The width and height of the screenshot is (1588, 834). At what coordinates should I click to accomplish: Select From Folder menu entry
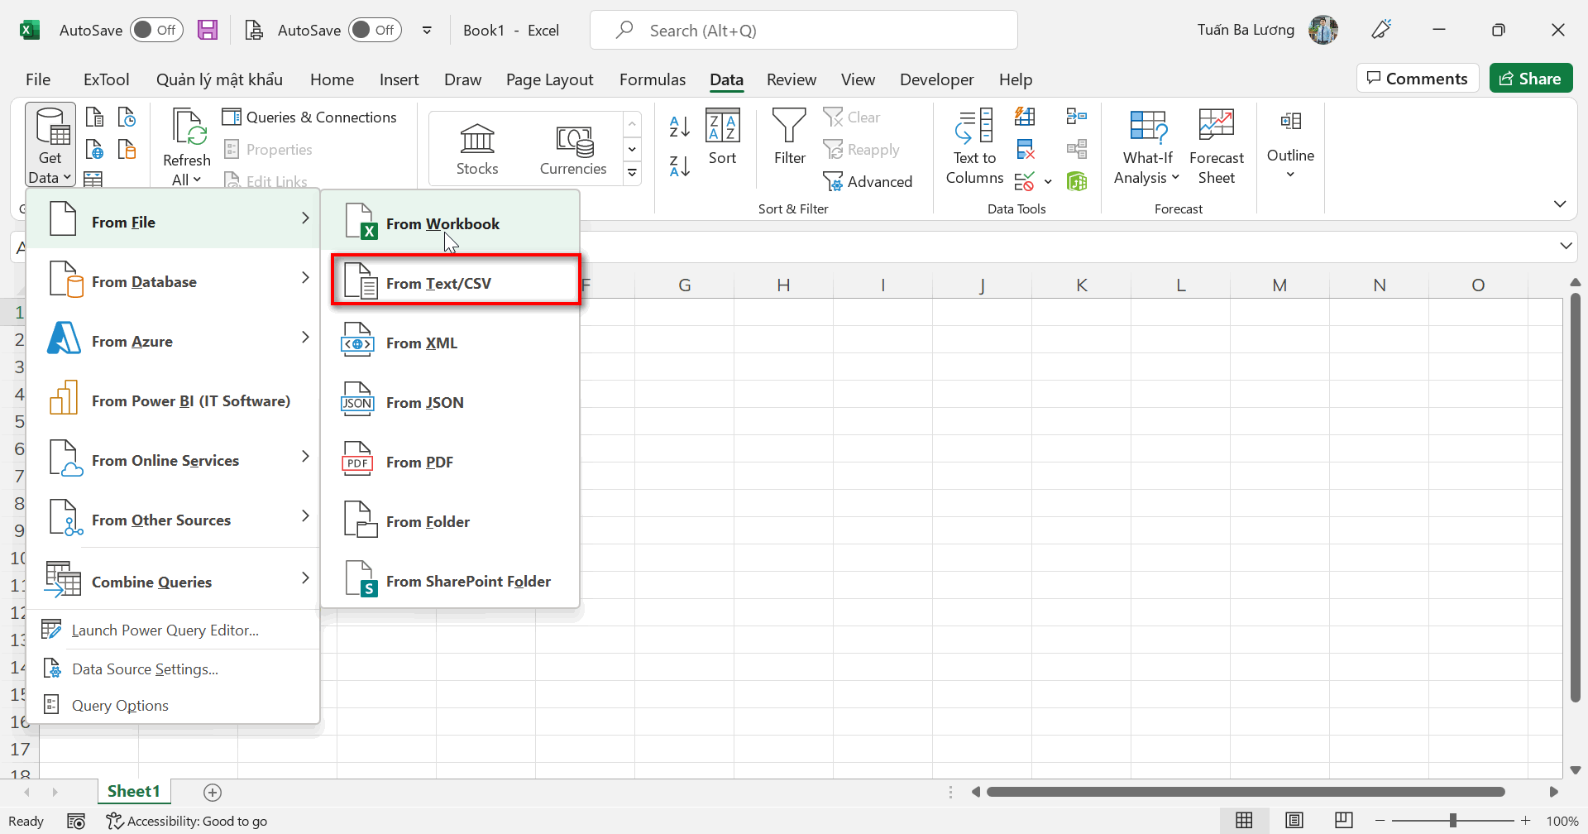pyautogui.click(x=451, y=521)
